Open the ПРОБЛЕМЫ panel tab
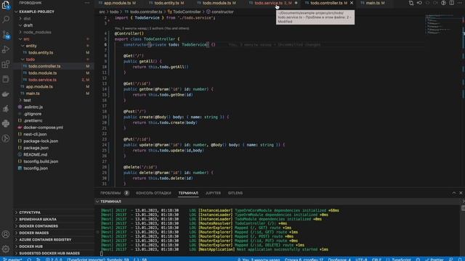This screenshot has width=465, height=261. pos(114,193)
